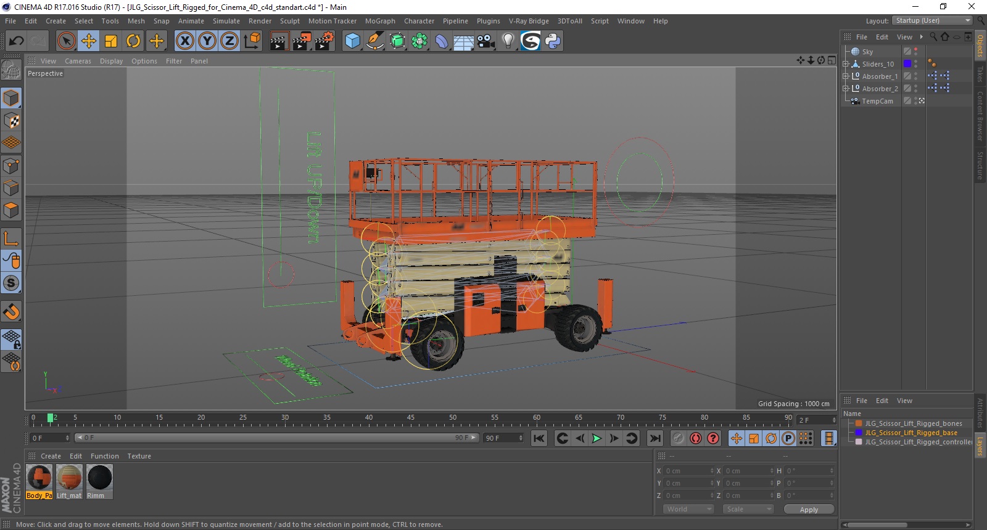This screenshot has width=987, height=530.
Task: Select the Rotate tool
Action: [x=133, y=41]
